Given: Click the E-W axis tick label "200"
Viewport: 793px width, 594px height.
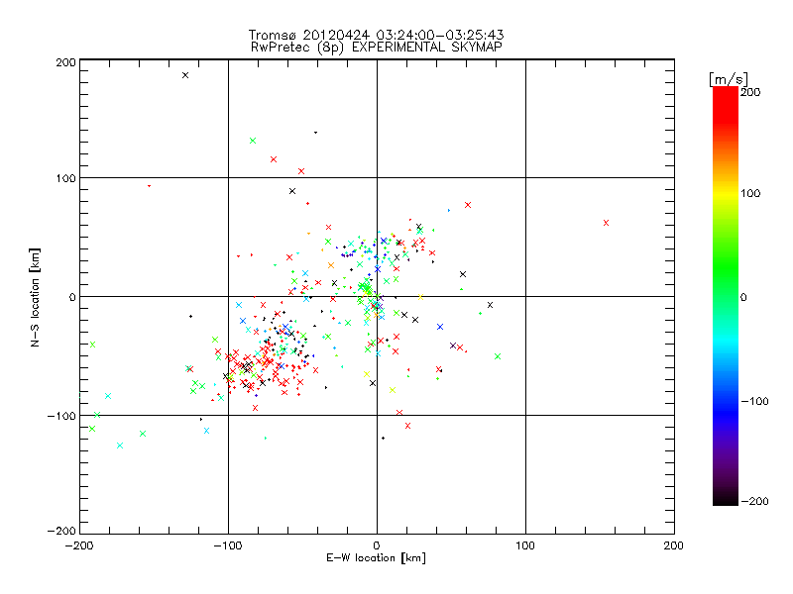Looking at the screenshot, I should [674, 545].
